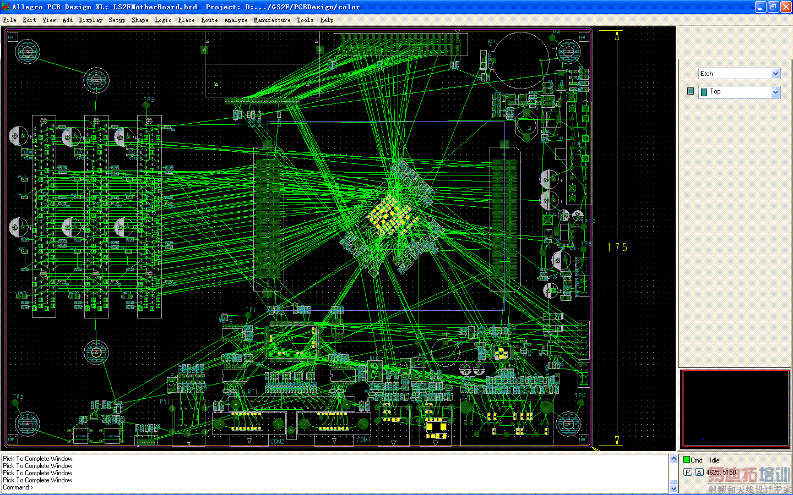
Task: Open the Display menu
Action: click(90, 20)
